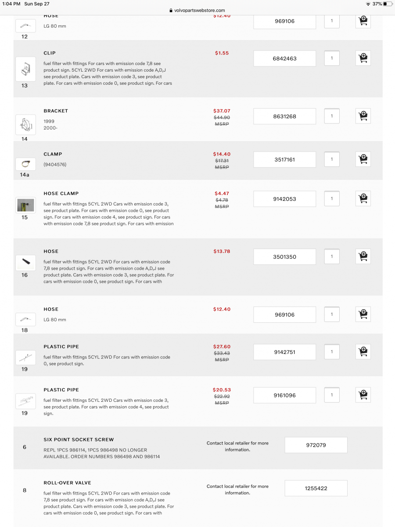Add HOSE 3501350 to cart
The width and height of the screenshot is (395, 527).
(363, 256)
